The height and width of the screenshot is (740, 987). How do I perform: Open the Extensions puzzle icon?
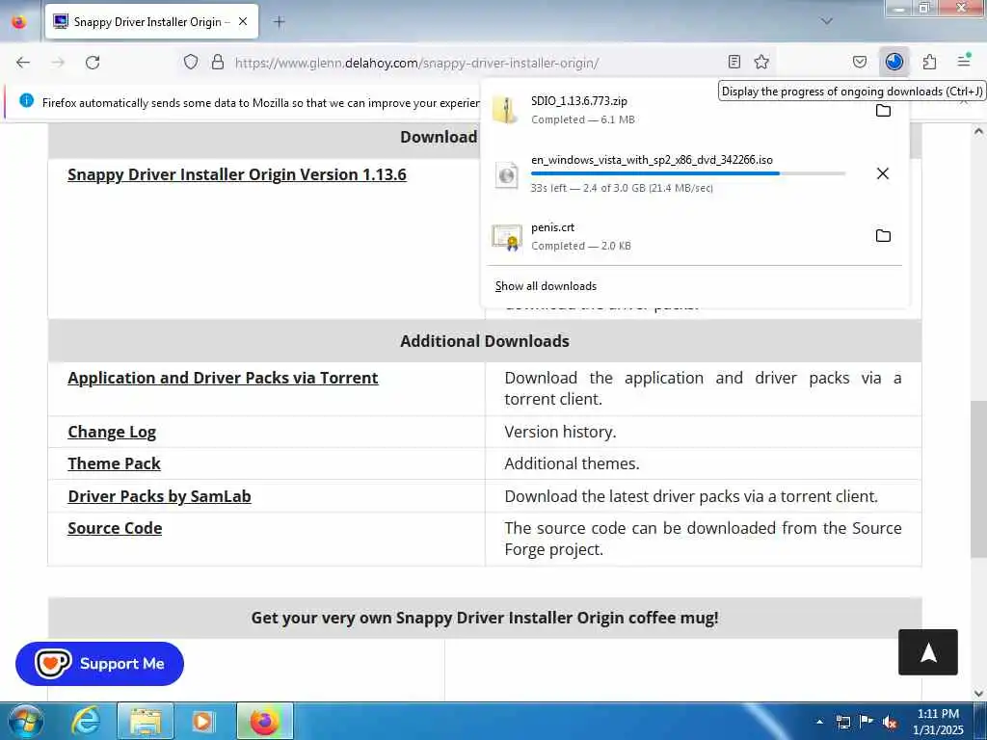(x=929, y=62)
